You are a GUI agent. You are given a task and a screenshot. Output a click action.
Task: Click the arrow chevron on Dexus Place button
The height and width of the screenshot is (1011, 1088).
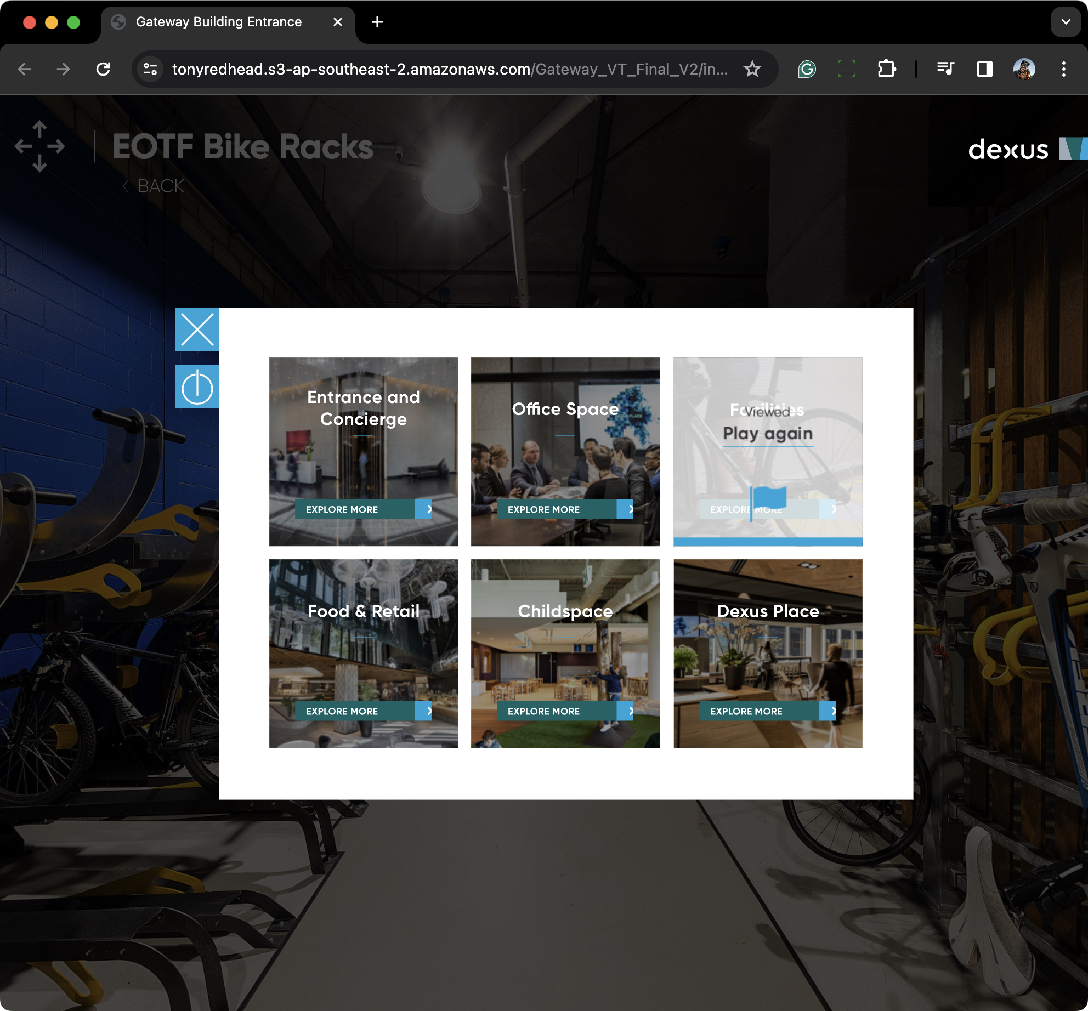[x=828, y=711]
